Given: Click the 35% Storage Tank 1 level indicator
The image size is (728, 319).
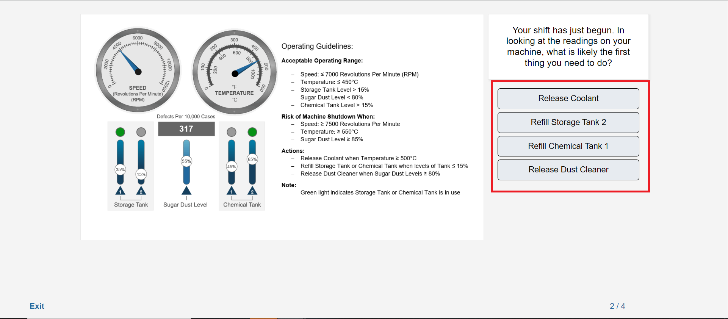Looking at the screenshot, I should [120, 169].
